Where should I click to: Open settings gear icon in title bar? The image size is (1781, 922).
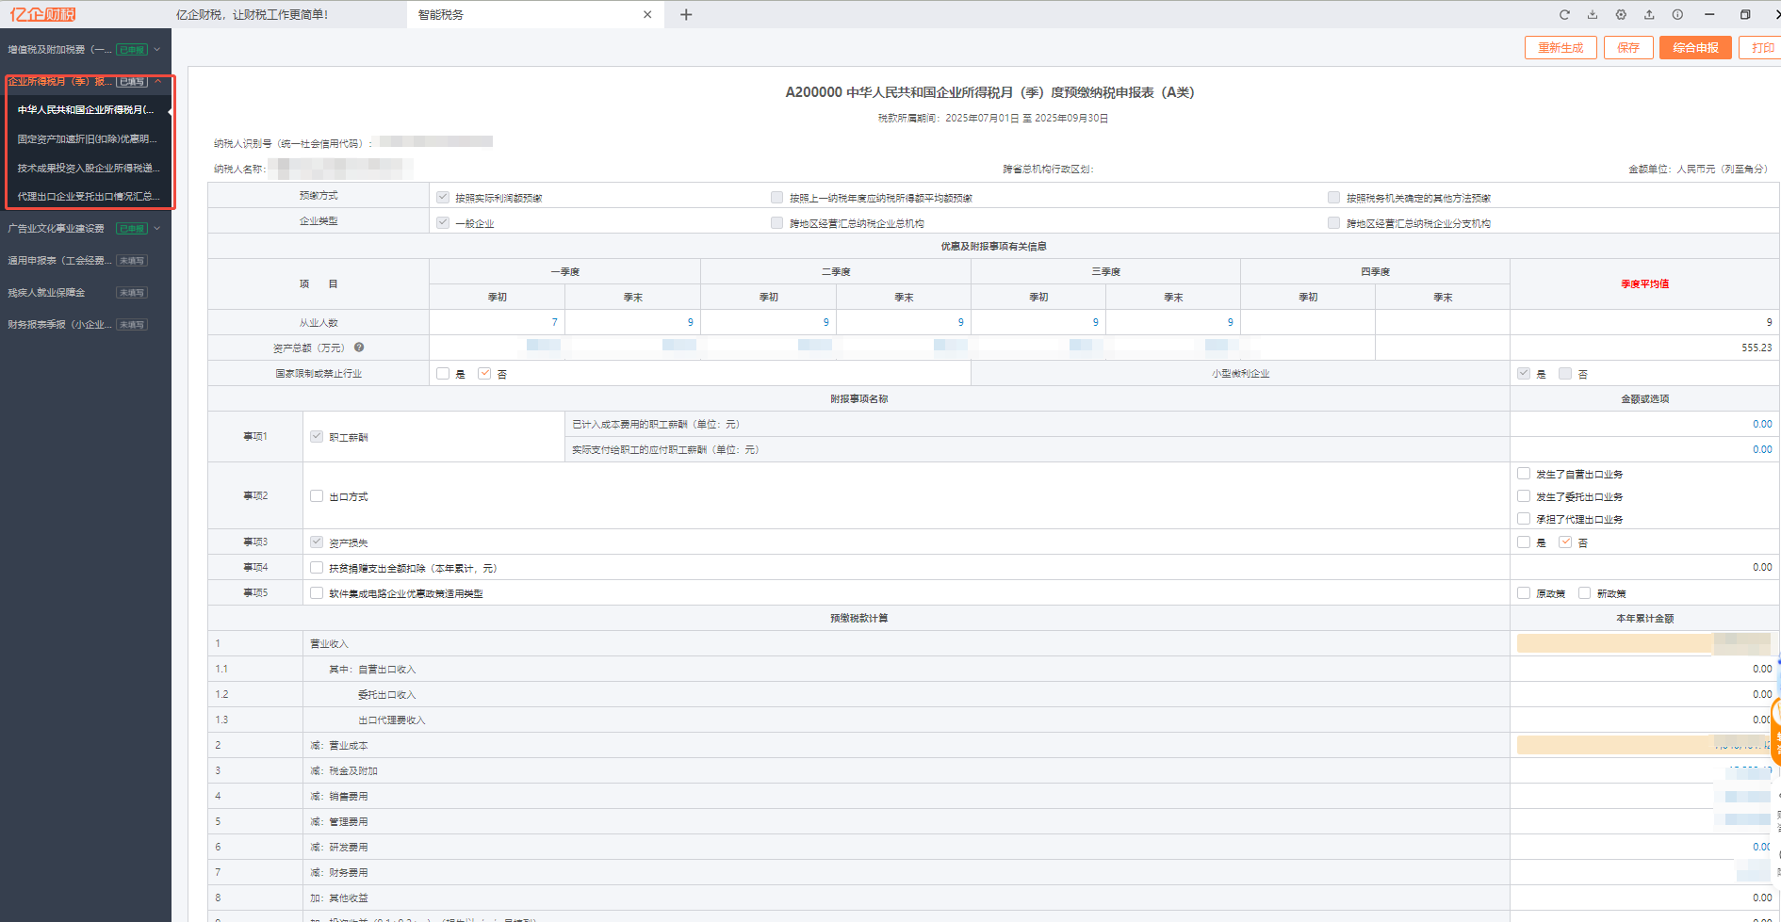pyautogui.click(x=1621, y=14)
